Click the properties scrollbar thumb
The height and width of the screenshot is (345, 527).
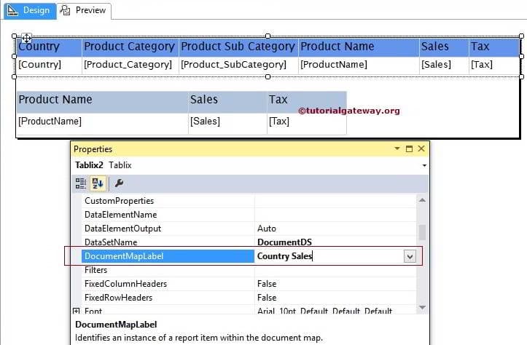pos(423,232)
